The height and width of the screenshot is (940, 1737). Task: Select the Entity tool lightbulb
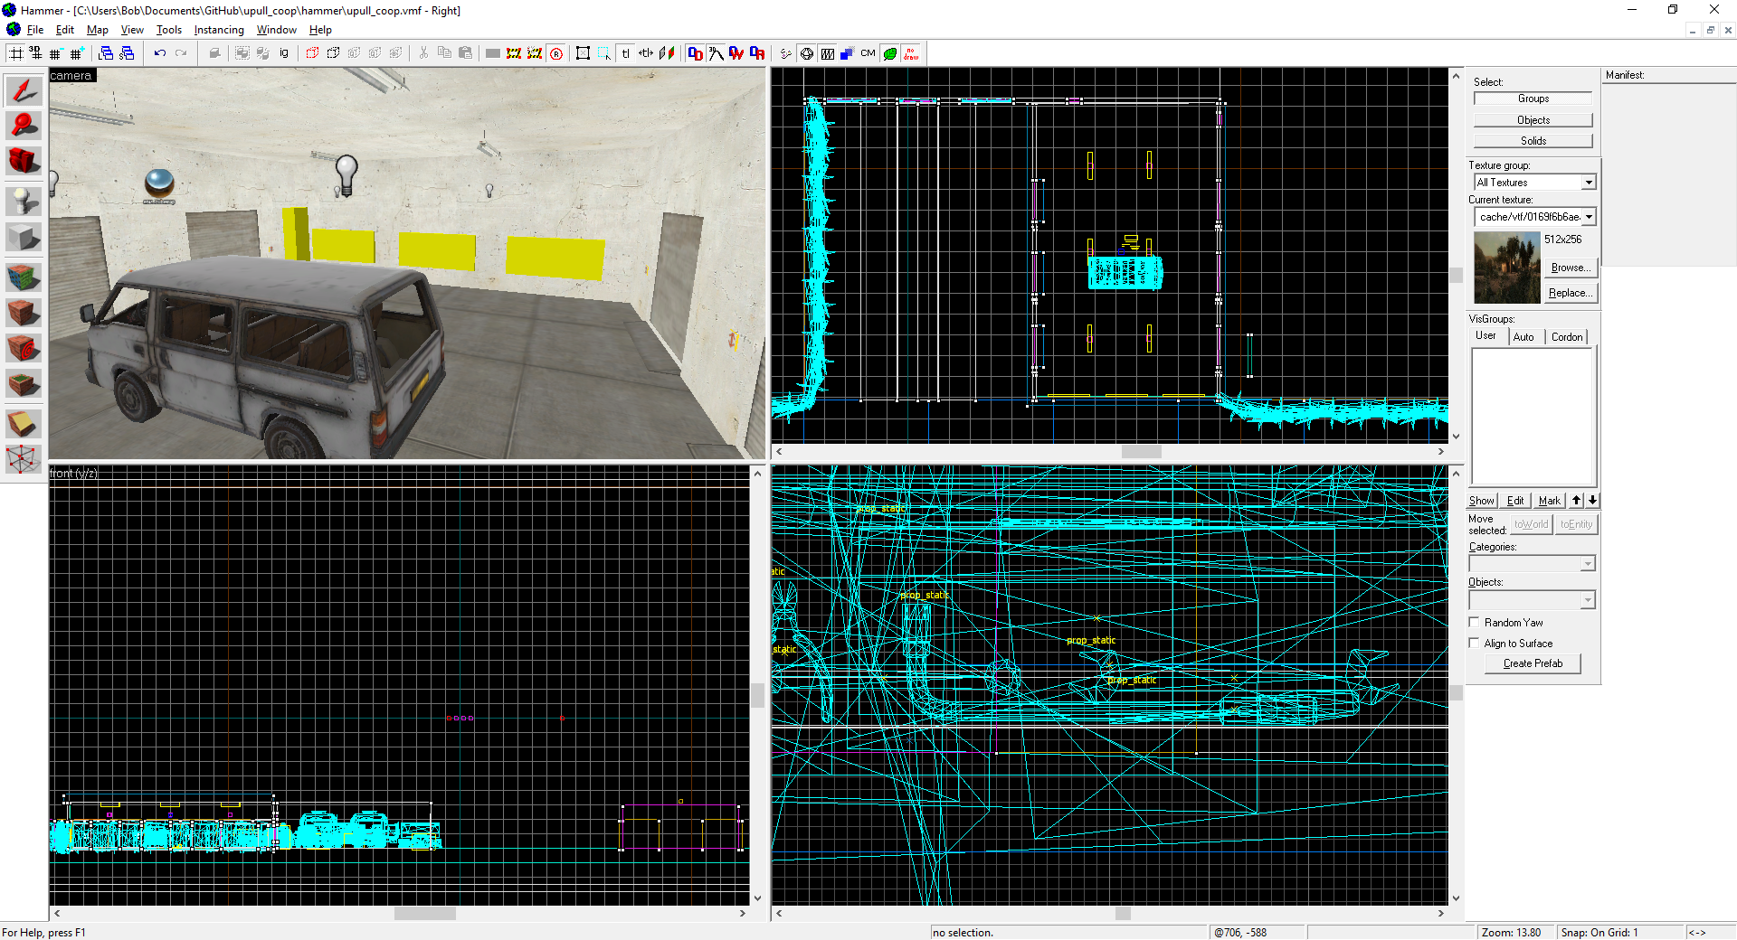pos(24,201)
